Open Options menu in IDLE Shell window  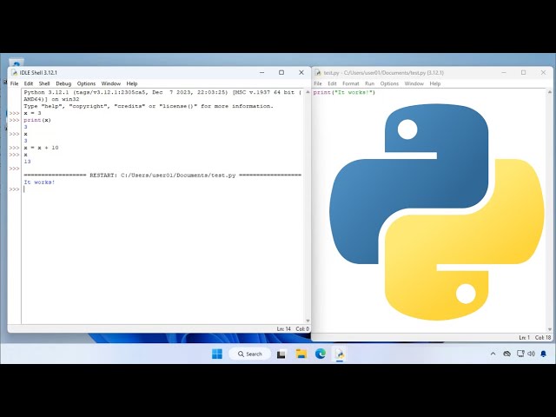coord(86,83)
